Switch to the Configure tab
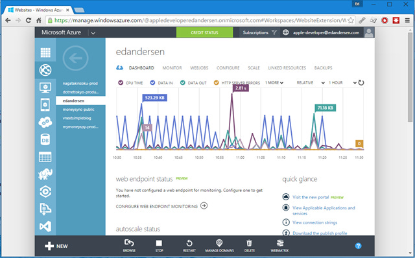 coord(228,68)
